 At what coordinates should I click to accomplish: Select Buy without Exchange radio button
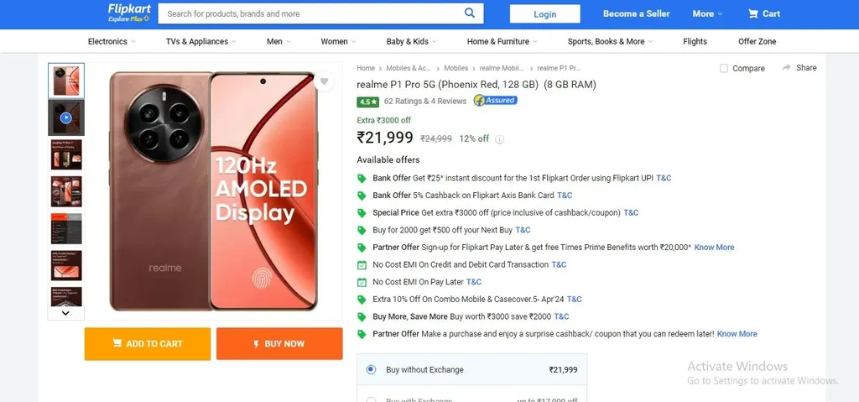[371, 369]
